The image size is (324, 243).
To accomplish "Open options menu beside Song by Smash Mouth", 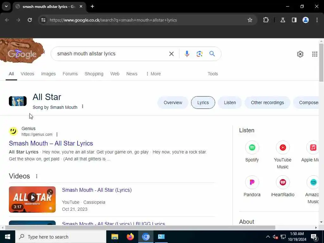I will point(83,106).
